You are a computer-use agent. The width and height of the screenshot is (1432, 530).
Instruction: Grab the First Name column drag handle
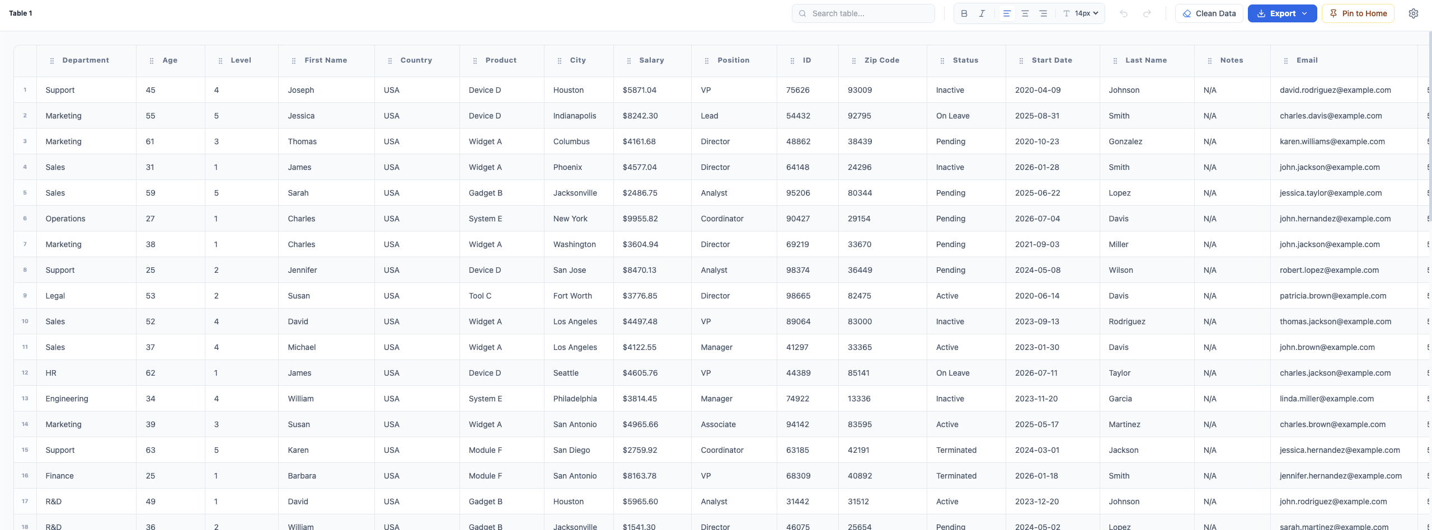click(x=294, y=61)
